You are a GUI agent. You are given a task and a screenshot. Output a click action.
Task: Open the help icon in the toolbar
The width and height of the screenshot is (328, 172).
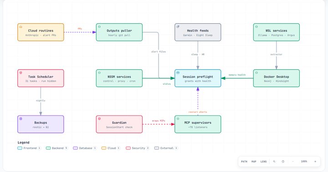pos(283,162)
